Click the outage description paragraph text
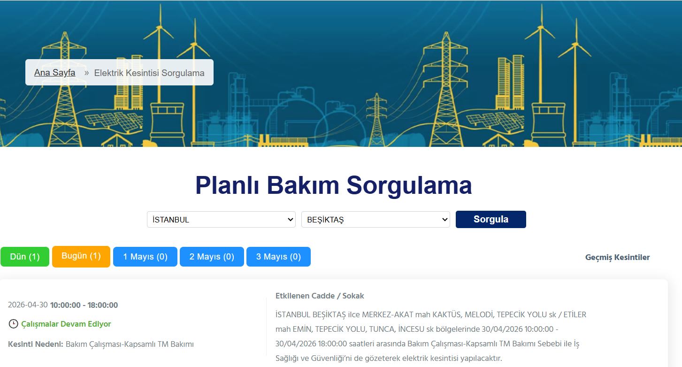This screenshot has width=682, height=367. point(430,336)
